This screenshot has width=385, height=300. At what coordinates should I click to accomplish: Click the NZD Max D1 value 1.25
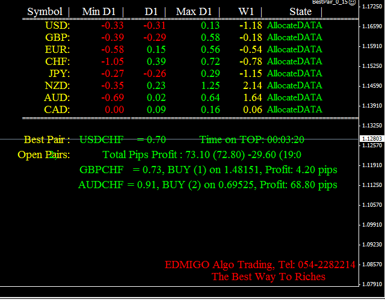pyautogui.click(x=211, y=85)
